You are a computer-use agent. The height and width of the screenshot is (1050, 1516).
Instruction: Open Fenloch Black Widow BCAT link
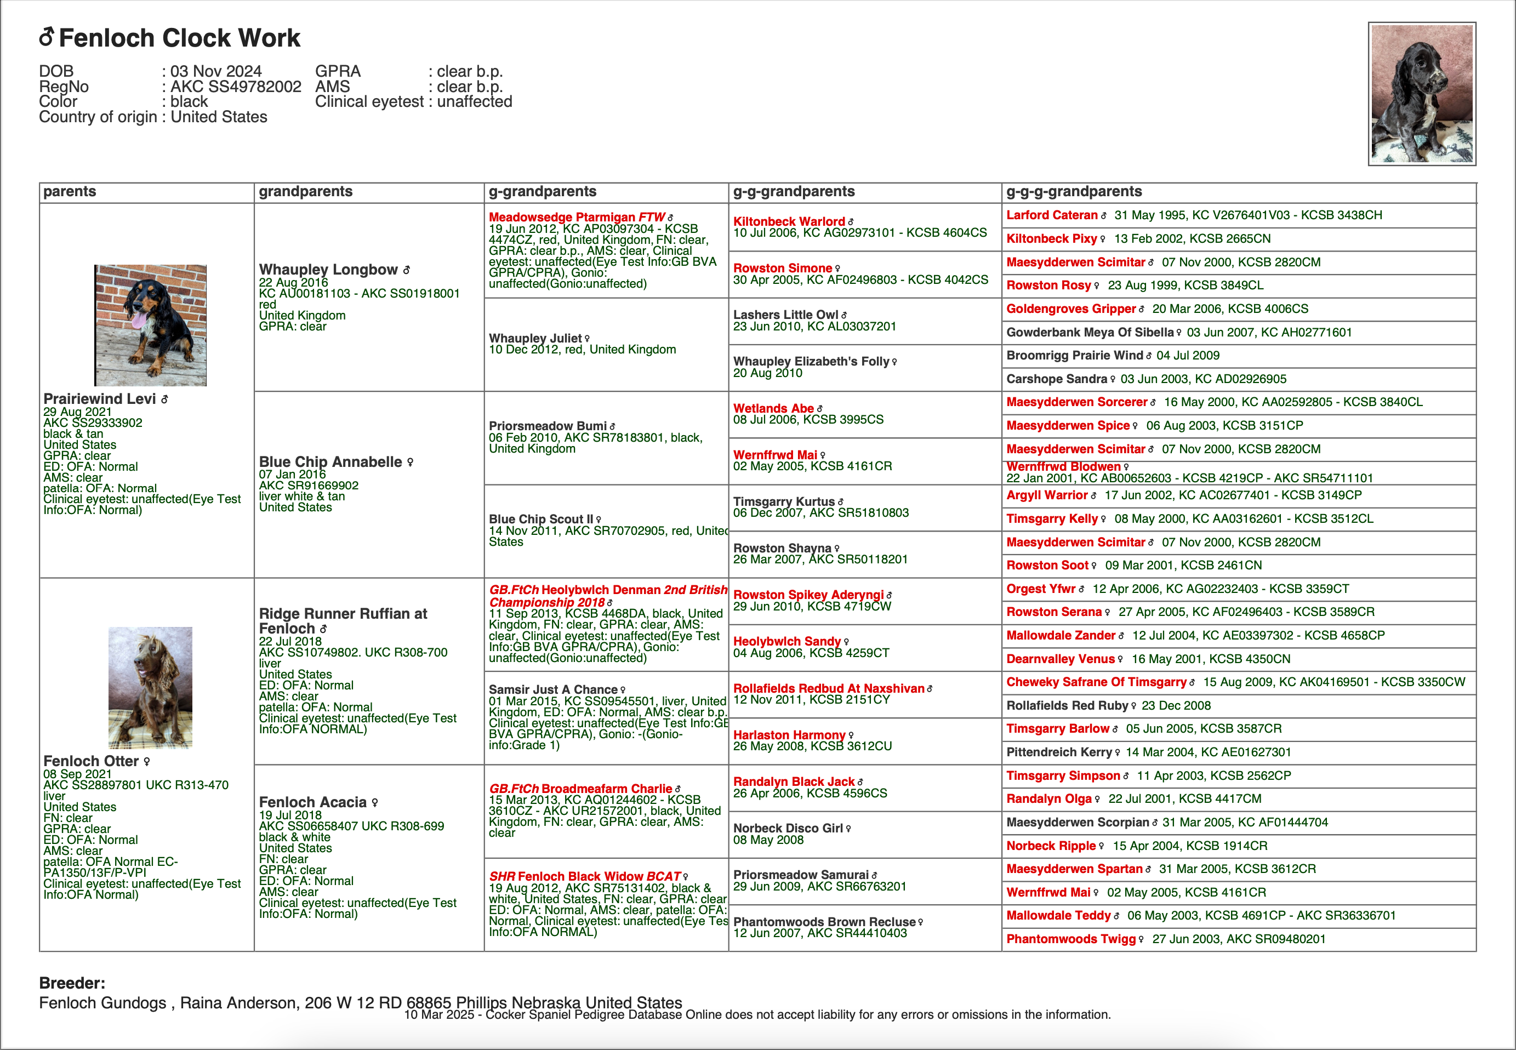pos(584,876)
